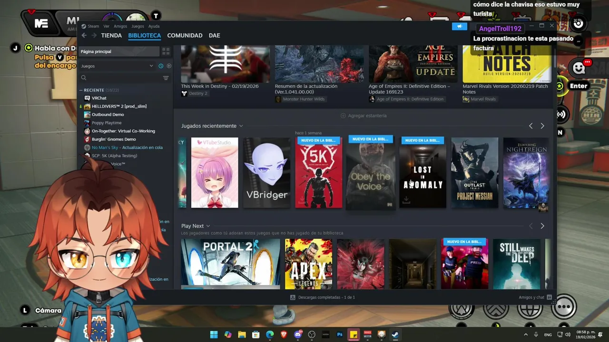Image resolution: width=609 pixels, height=342 pixels.
Task: Open the Ver menu
Action: 107,26
